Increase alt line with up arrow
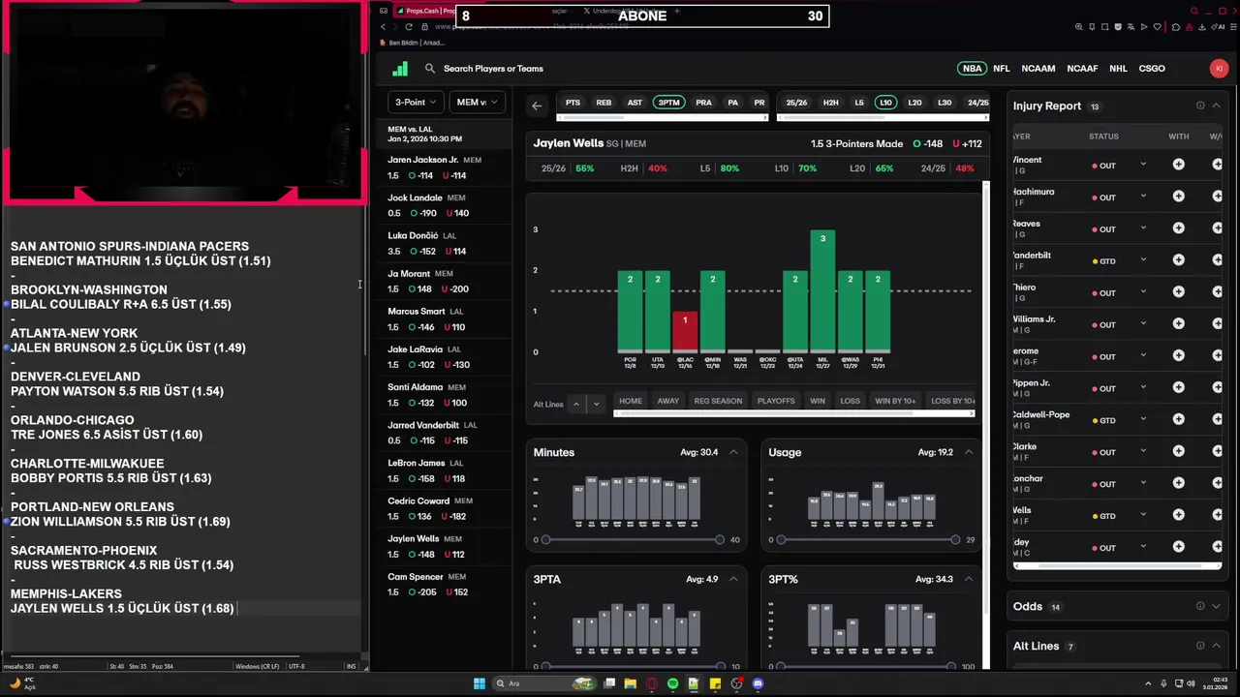 pyautogui.click(x=576, y=404)
